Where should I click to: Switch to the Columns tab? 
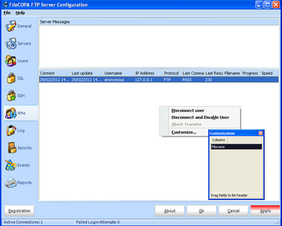coord(219,140)
